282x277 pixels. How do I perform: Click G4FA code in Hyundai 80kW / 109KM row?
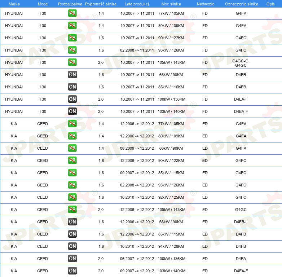241,26
